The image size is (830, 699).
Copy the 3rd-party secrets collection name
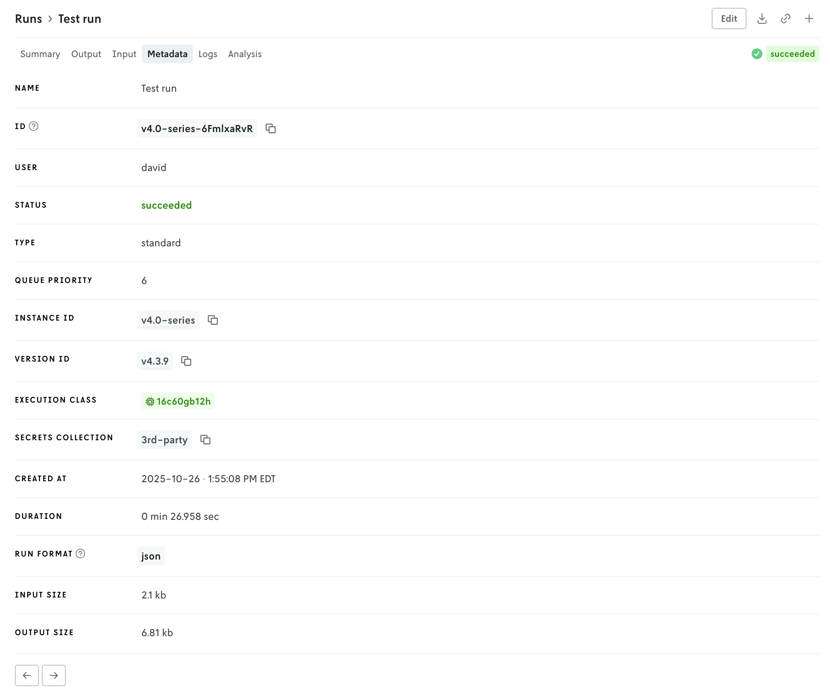pyautogui.click(x=205, y=440)
